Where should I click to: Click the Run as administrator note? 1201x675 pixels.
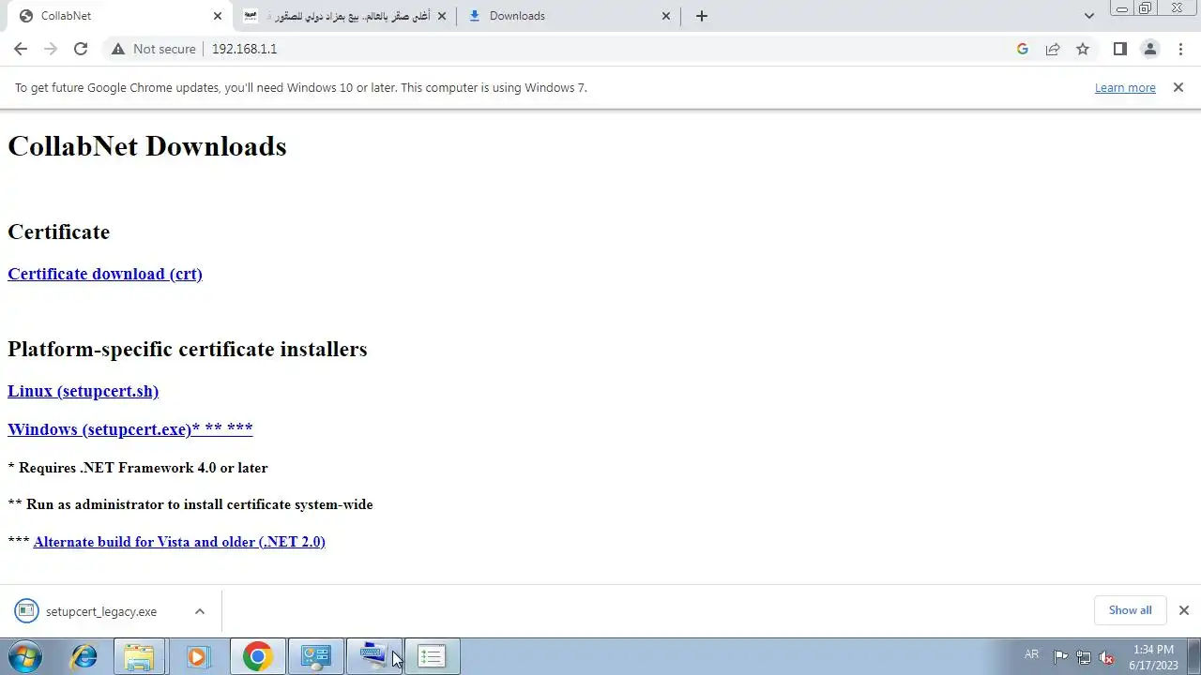[x=190, y=504]
